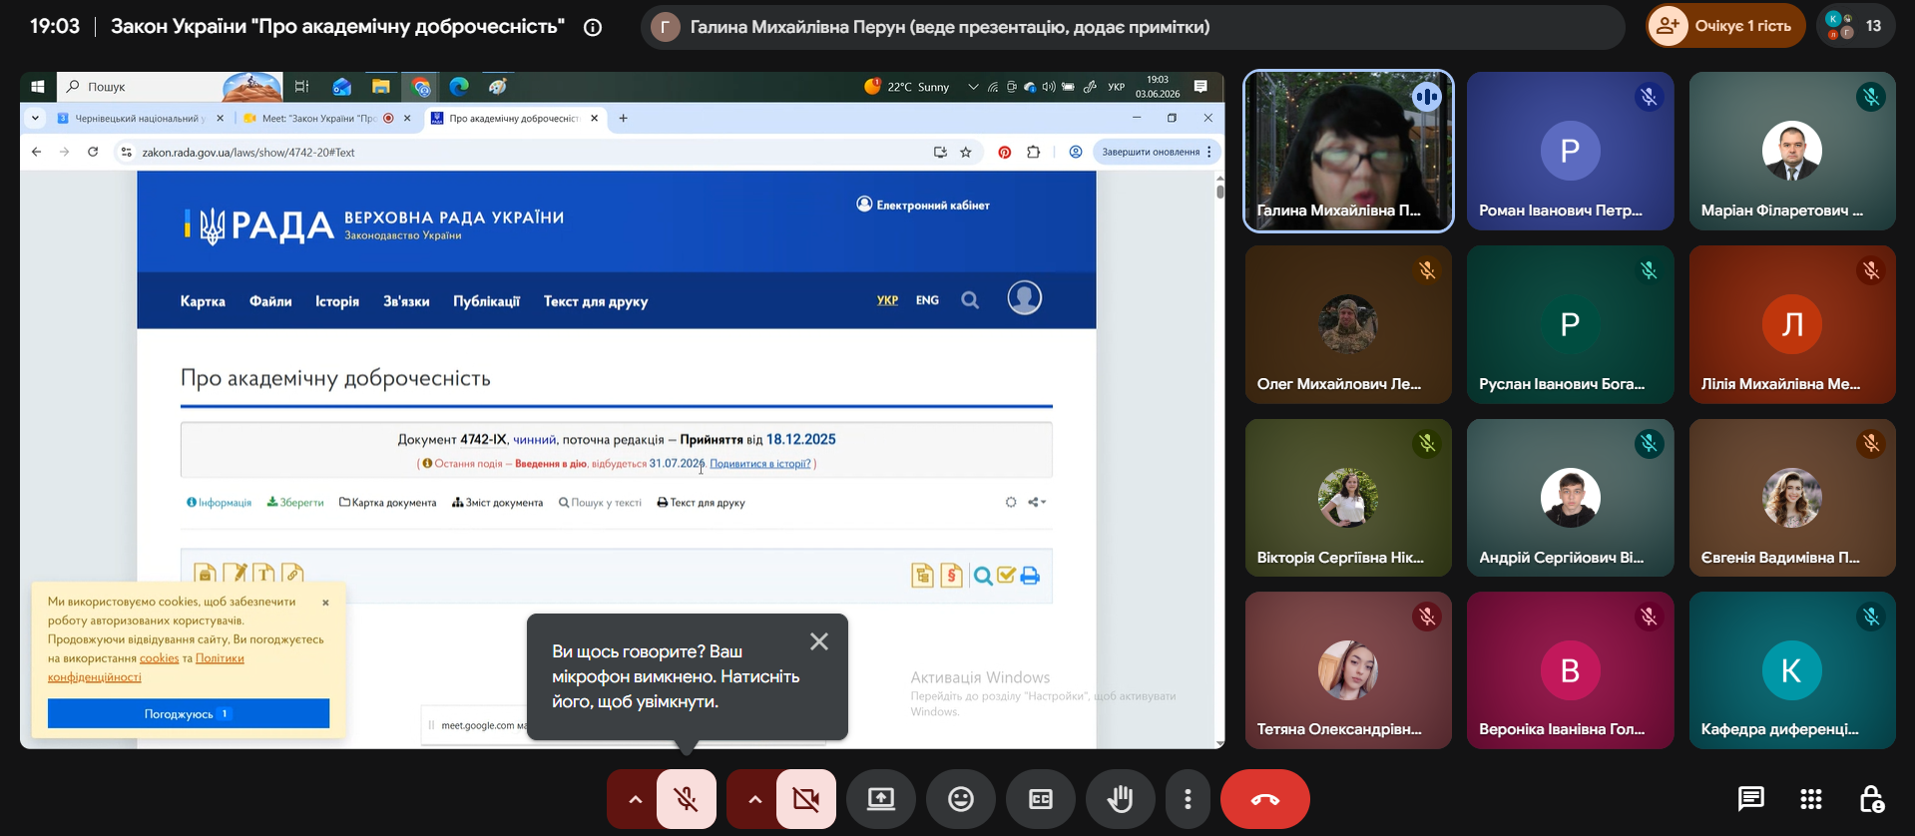Click the 'T' text document icon
The height and width of the screenshot is (836, 1915).
click(263, 574)
